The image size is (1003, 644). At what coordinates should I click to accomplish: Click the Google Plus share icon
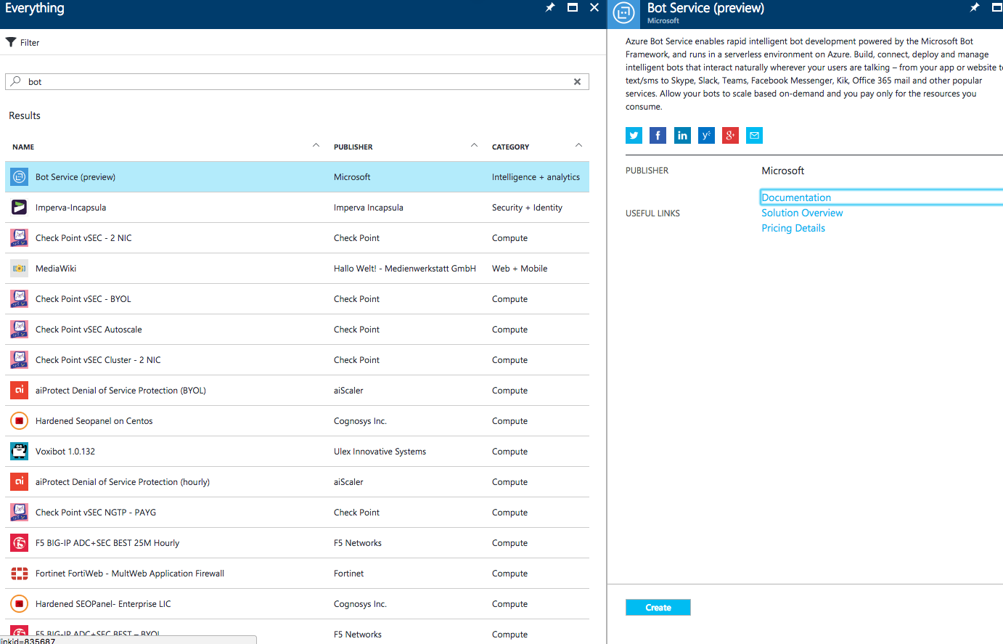[730, 136]
